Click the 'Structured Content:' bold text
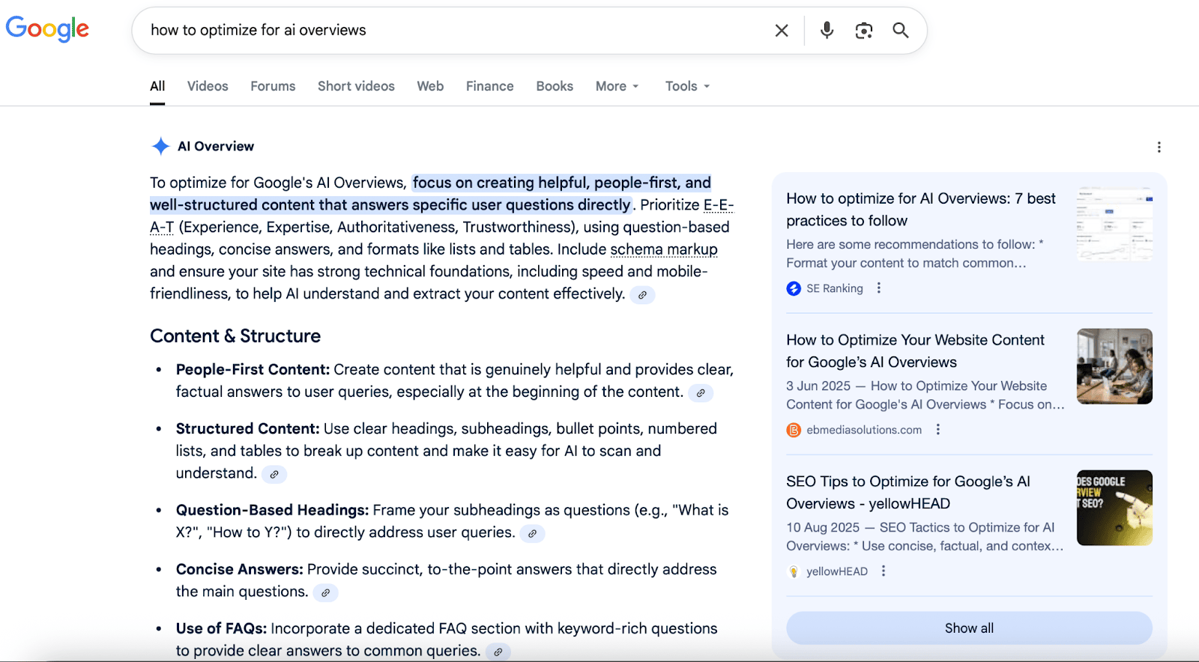1199x662 pixels. coord(248,429)
